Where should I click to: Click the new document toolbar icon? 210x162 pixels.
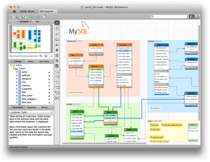(x=13, y=17)
